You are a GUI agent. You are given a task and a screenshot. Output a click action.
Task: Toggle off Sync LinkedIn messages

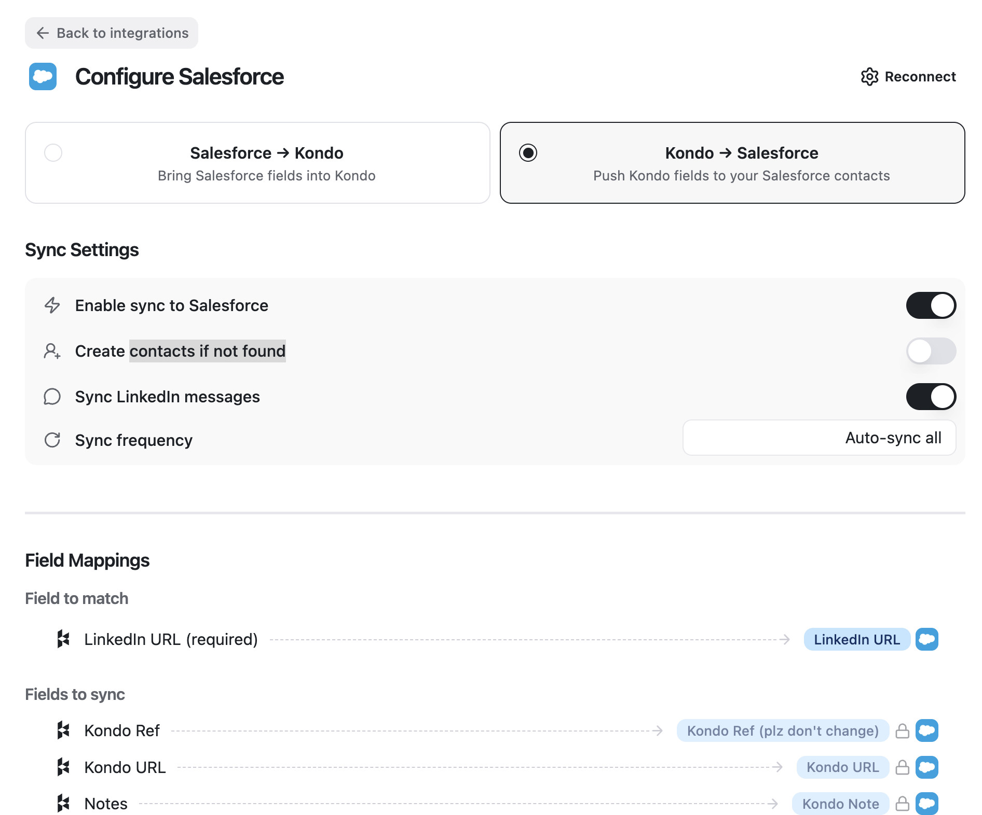pyautogui.click(x=931, y=397)
